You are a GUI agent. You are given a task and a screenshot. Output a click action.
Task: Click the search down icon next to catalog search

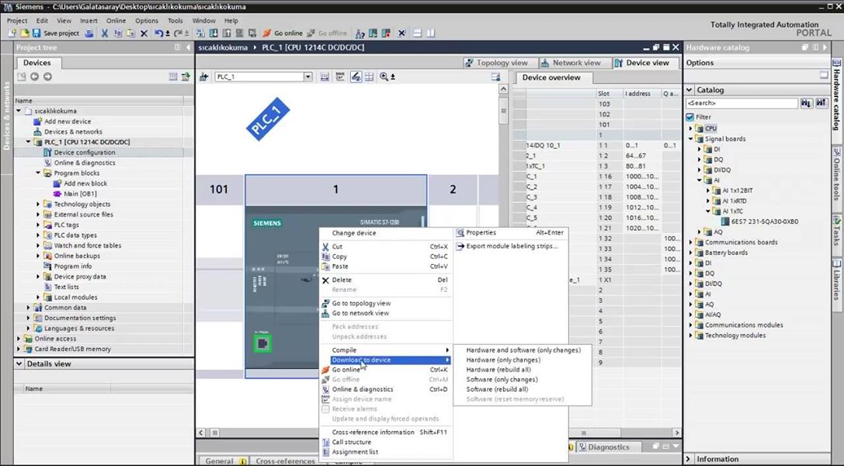(806, 103)
